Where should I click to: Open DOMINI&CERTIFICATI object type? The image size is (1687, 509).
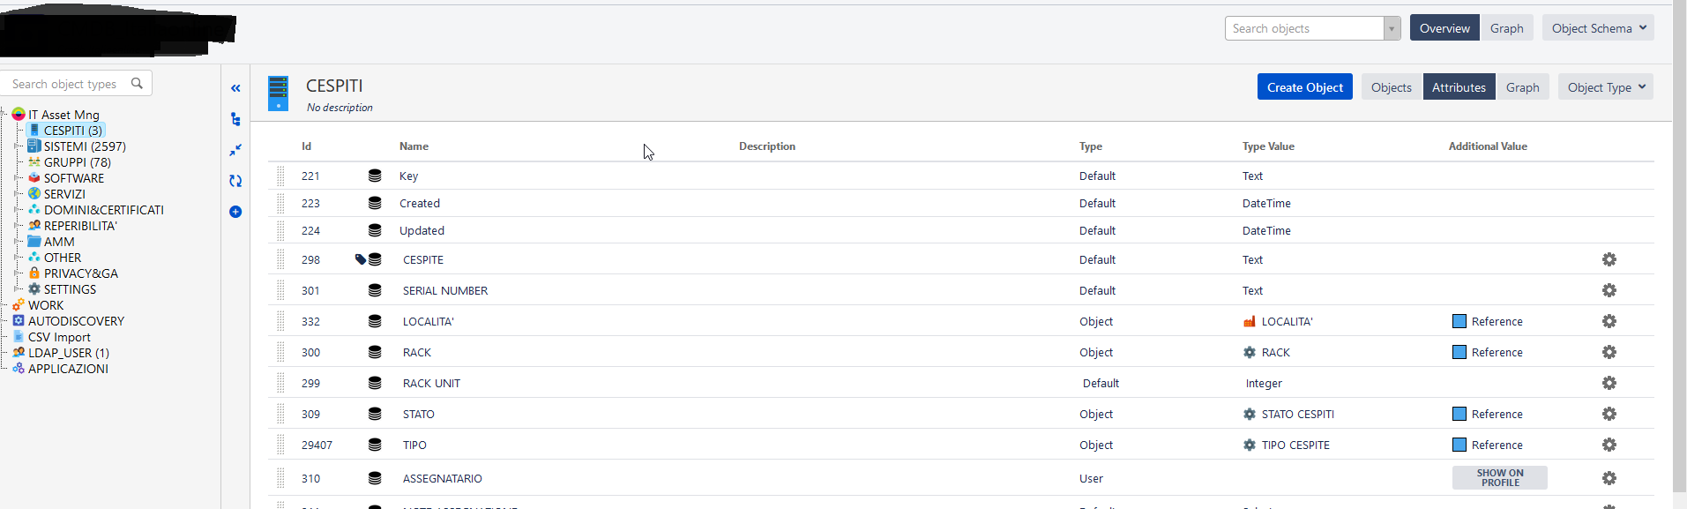(104, 210)
